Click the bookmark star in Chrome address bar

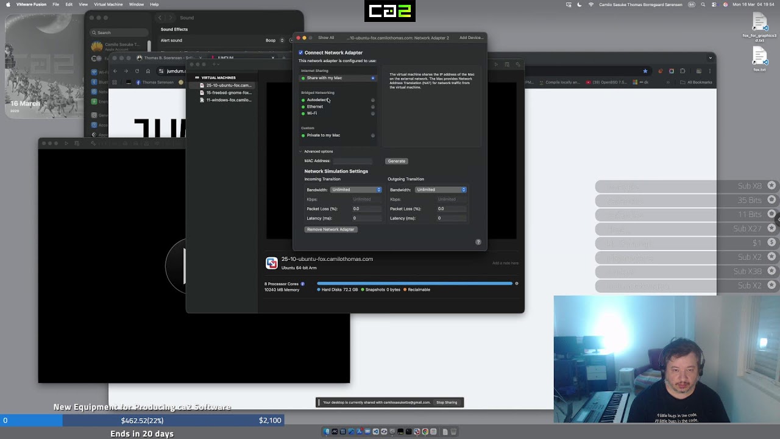(x=645, y=71)
